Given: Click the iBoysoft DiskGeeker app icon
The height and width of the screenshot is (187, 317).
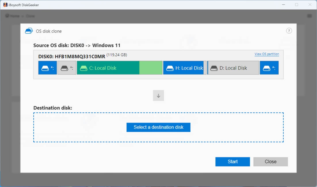Looking at the screenshot, I should click(5, 5).
